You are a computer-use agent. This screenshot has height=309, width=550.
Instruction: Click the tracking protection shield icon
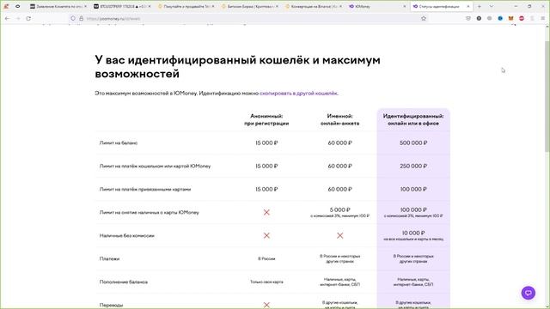click(73, 18)
